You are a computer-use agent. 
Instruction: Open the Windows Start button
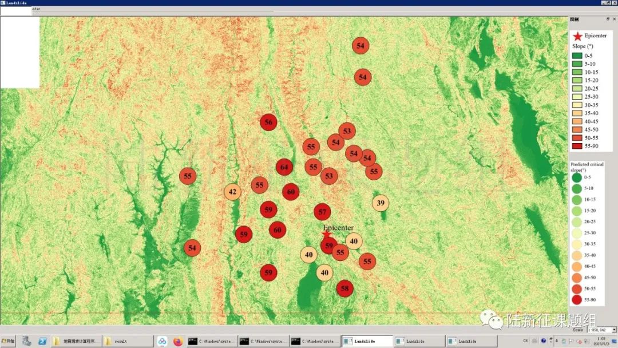pos(9,341)
